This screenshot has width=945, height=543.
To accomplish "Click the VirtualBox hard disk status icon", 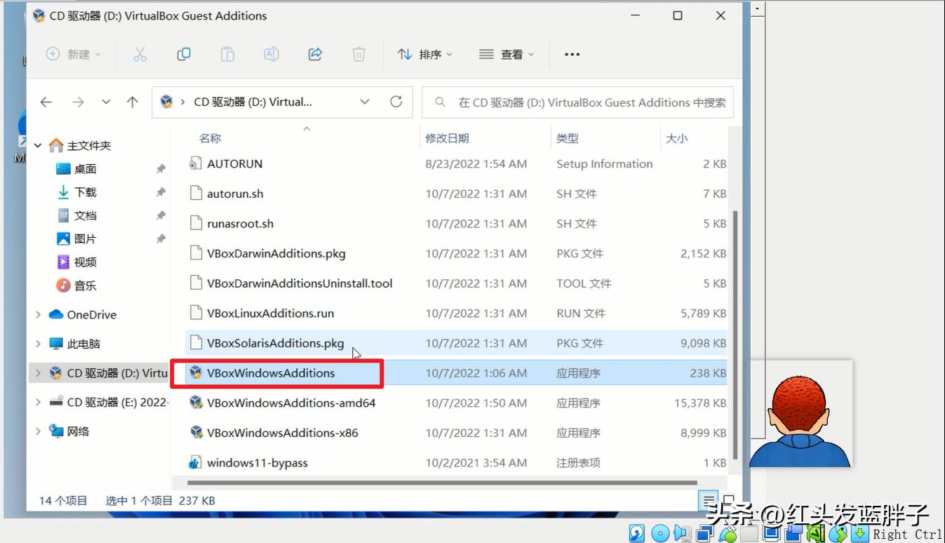I will [635, 535].
